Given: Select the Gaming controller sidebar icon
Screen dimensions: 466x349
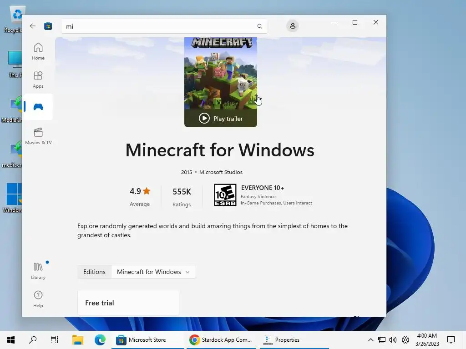Looking at the screenshot, I should tap(38, 107).
